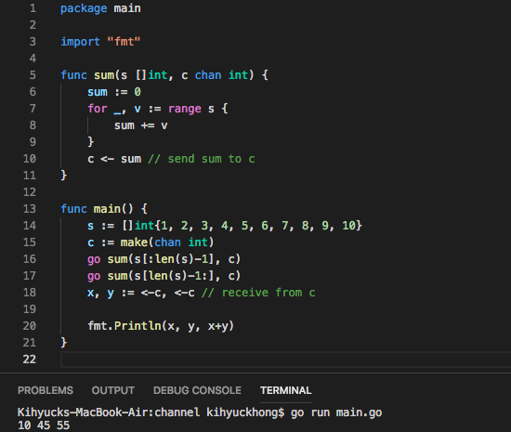Select the DEBUG CONSOLE tab
511x432 pixels.
coord(197,390)
